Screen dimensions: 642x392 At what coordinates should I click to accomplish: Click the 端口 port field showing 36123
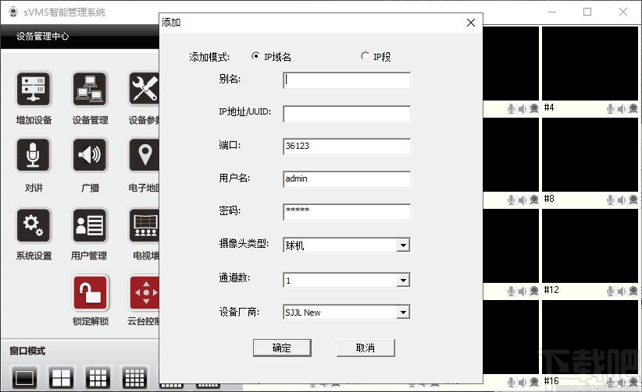click(347, 147)
